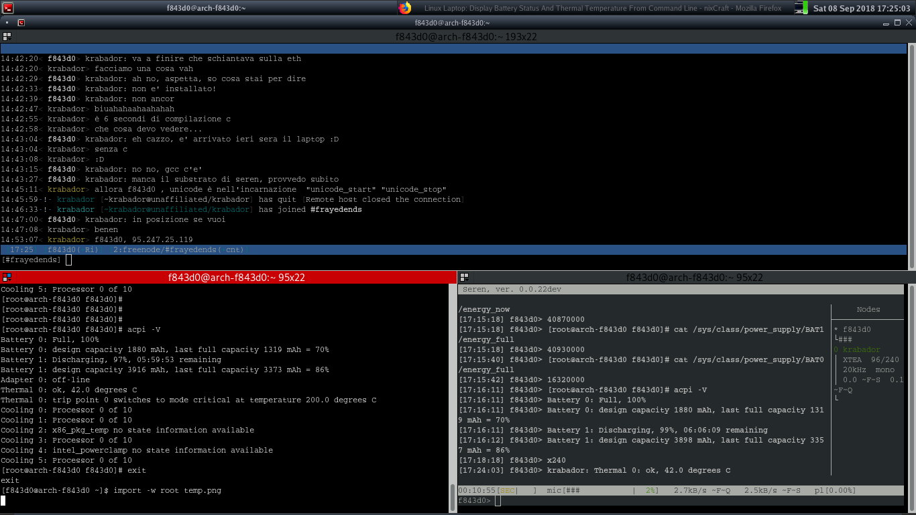Click the chat line containing 95.247.25.119
Image resolution: width=916 pixels, height=515 pixels.
pyautogui.click(x=97, y=239)
